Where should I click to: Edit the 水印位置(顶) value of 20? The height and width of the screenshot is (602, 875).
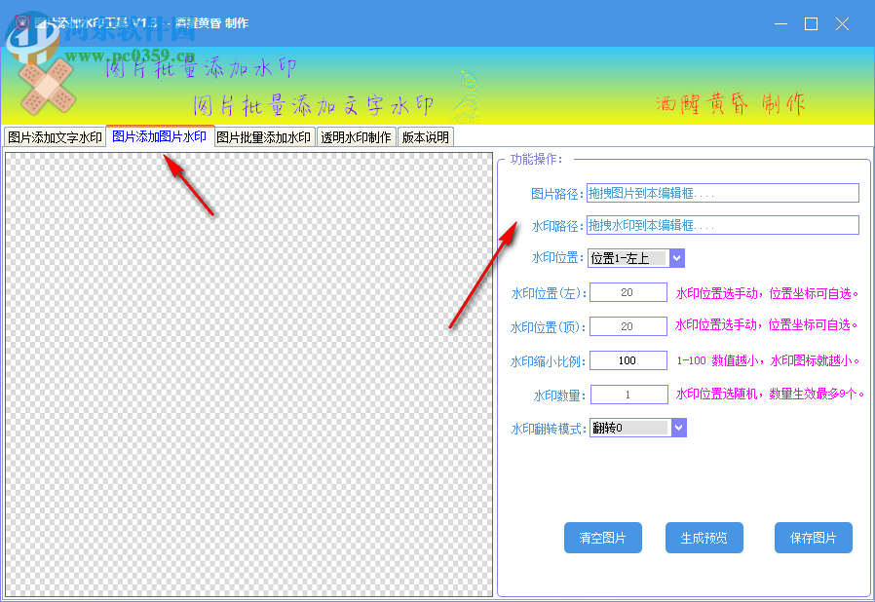(x=628, y=325)
